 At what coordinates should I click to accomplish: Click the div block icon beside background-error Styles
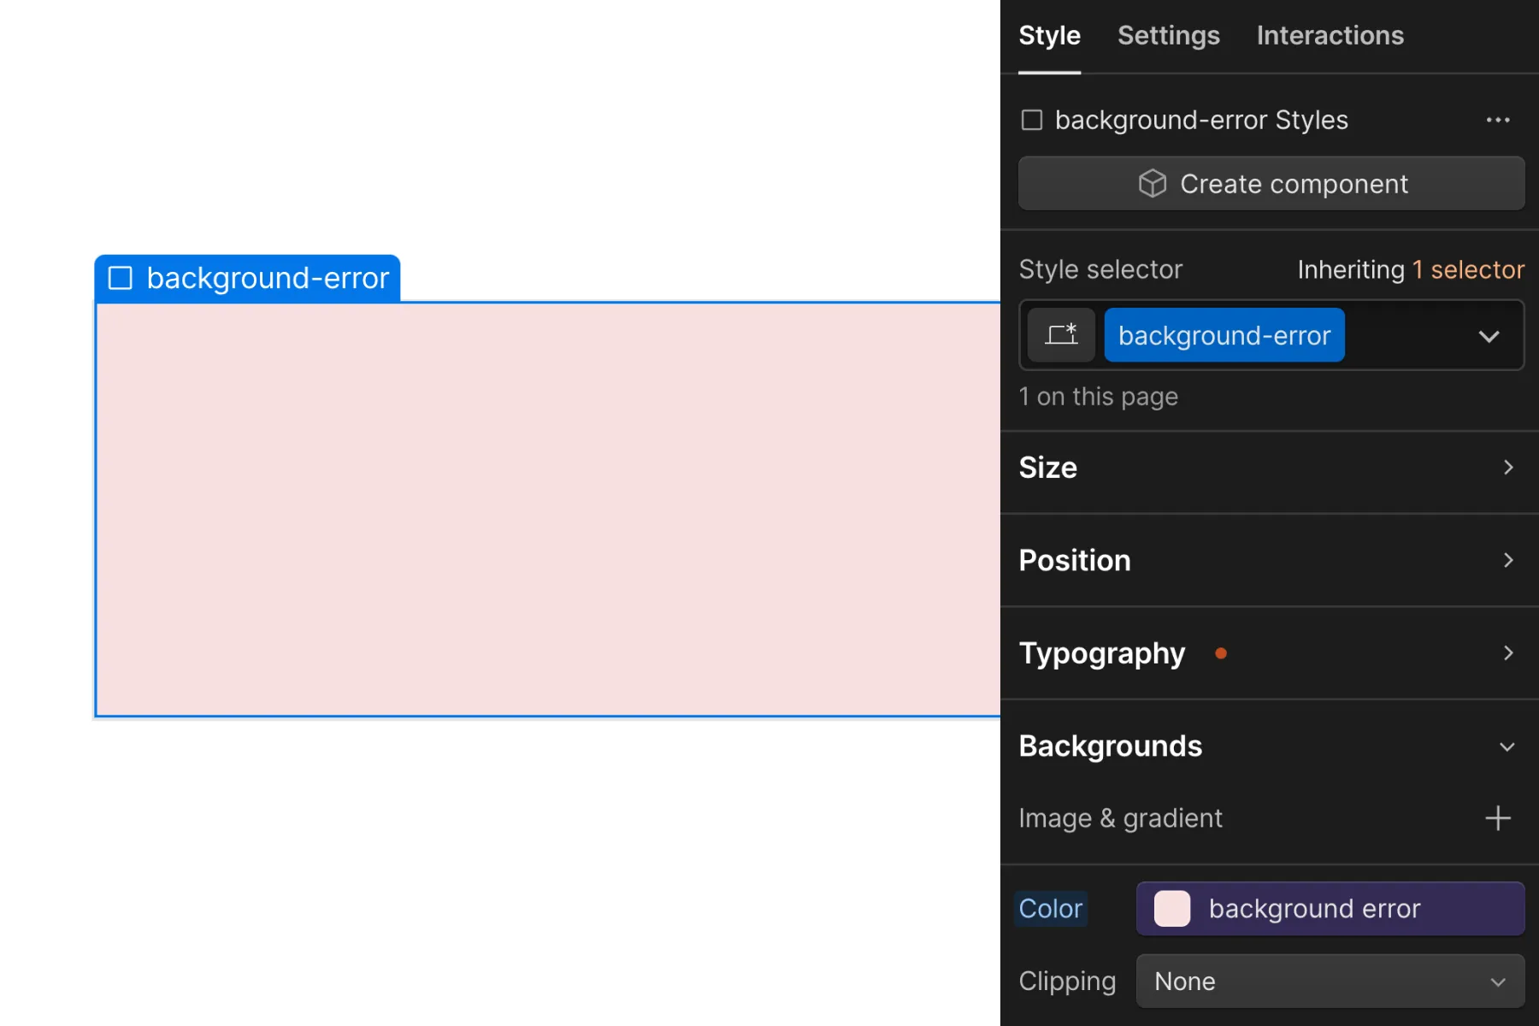pos(1032,121)
